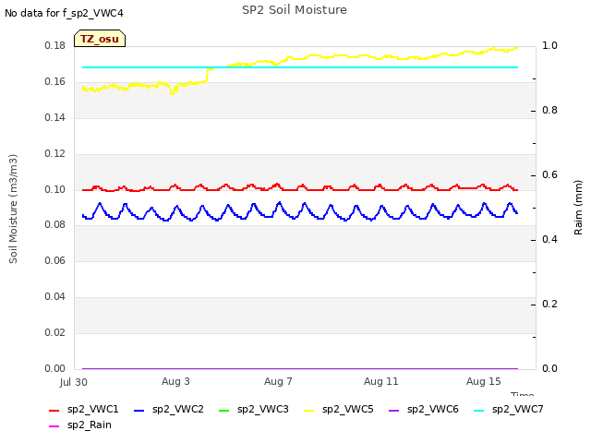Click the cyan sp2_VWC7 legend color marker
The image size is (591, 443).
[478, 410]
